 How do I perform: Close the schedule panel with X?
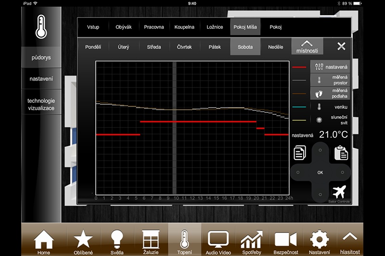341,46
